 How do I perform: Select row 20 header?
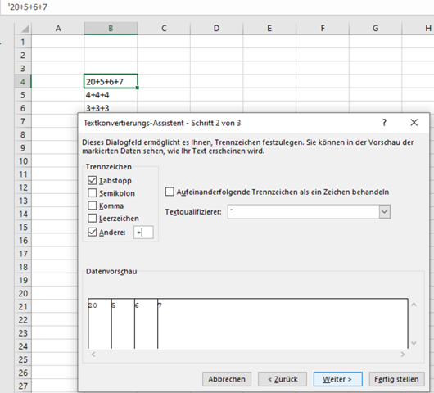pyautogui.click(x=23, y=293)
